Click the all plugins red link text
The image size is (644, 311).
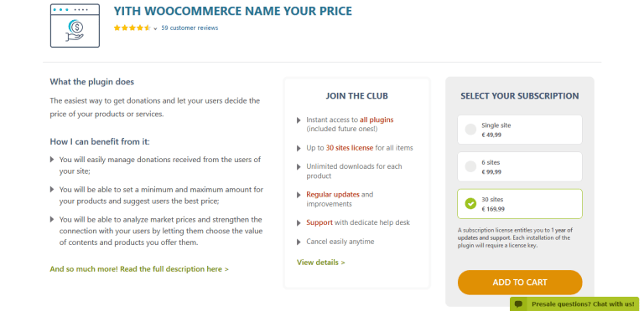(x=377, y=120)
